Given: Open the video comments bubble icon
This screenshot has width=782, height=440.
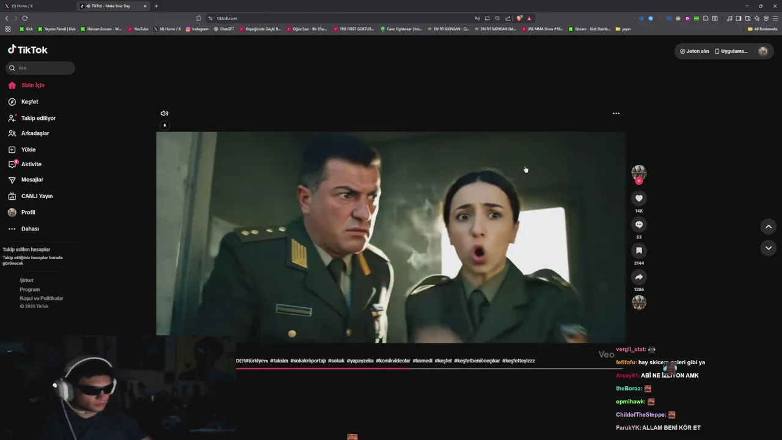Looking at the screenshot, I should 639,224.
